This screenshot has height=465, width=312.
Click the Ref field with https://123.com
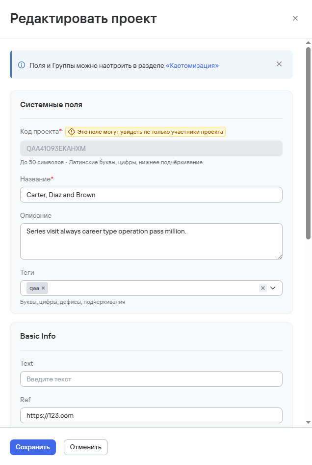click(151, 415)
